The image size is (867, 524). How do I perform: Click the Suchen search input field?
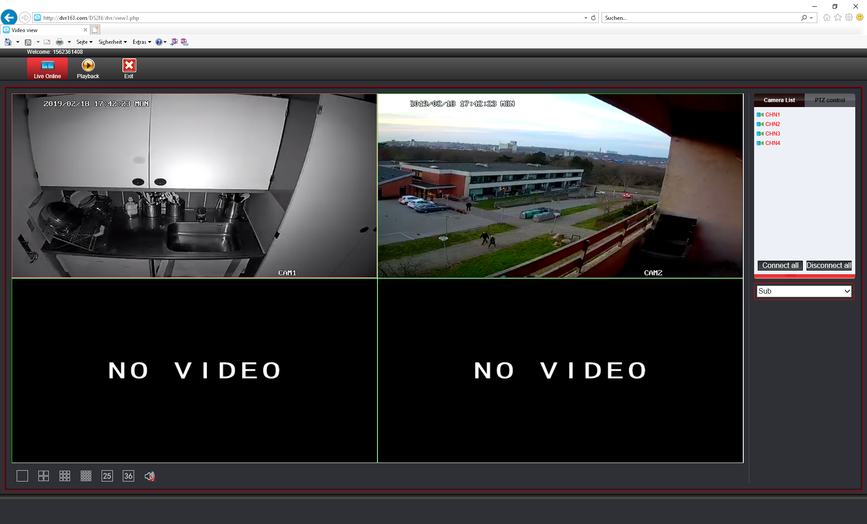tap(700, 18)
